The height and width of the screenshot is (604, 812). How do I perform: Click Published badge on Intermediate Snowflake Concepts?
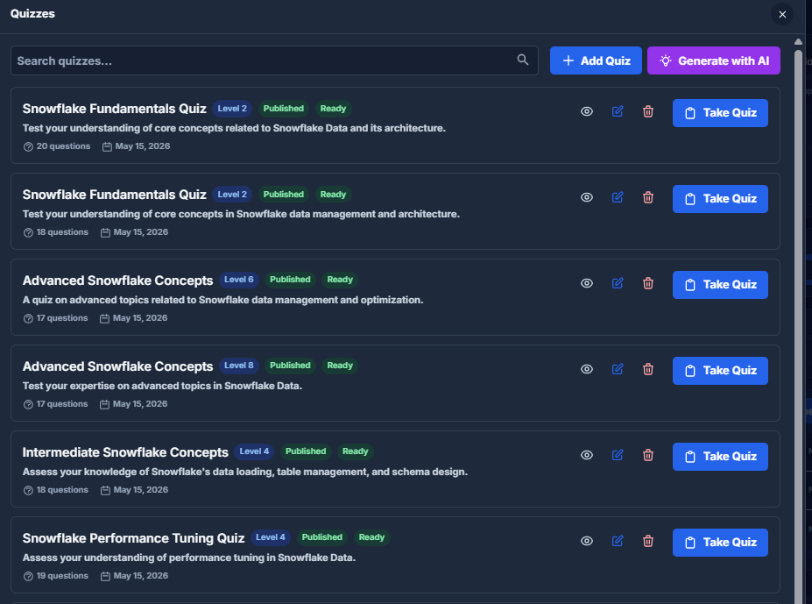point(306,451)
